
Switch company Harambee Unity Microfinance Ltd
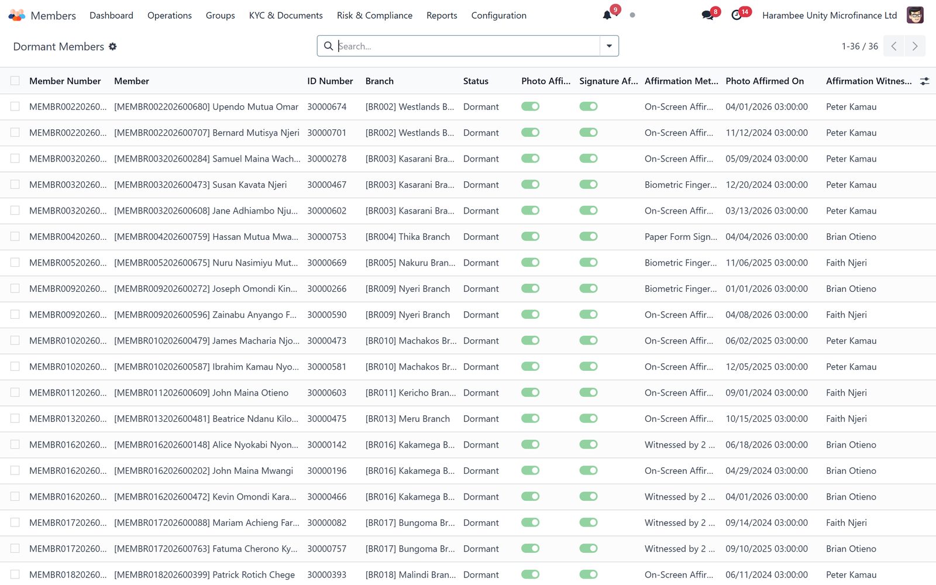point(830,15)
